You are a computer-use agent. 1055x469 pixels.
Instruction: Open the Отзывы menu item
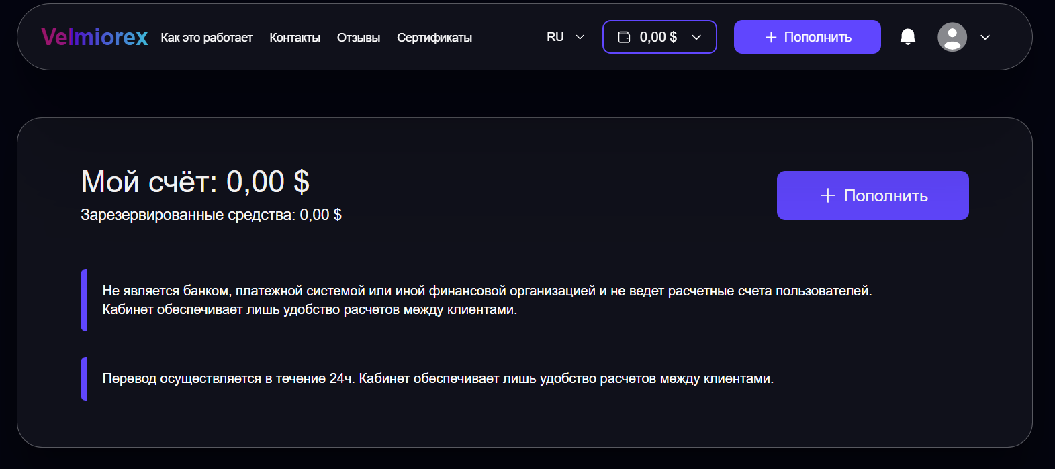(x=359, y=38)
